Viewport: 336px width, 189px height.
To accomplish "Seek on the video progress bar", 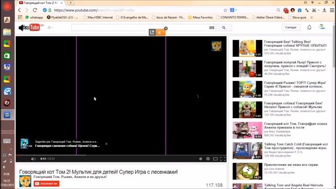I will 121,155.
